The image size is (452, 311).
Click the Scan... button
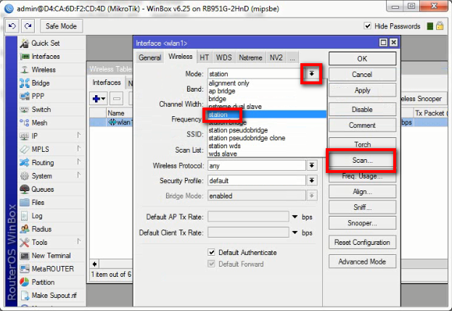[x=362, y=161]
